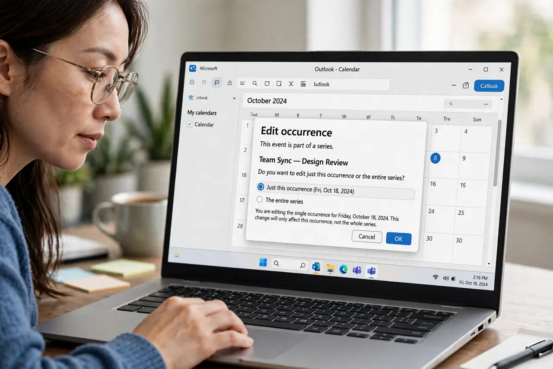Click Cancel in Edit occurrence dialog
Image resolution: width=553 pixels, height=369 pixels.
click(367, 236)
